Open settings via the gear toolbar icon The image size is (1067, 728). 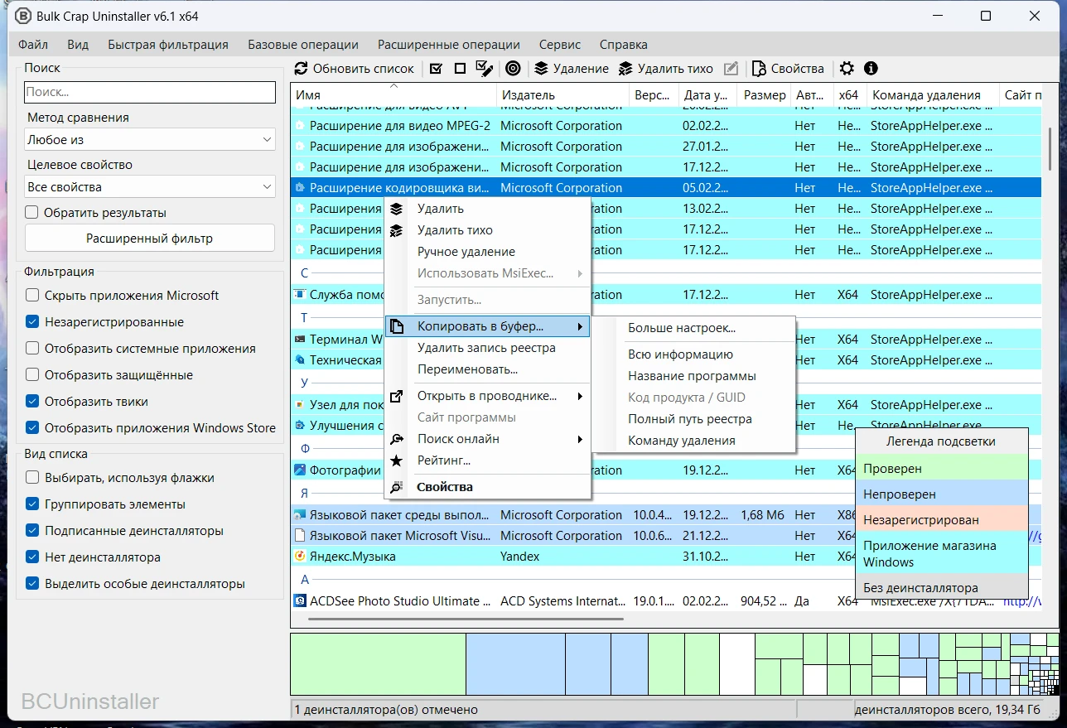coord(846,69)
